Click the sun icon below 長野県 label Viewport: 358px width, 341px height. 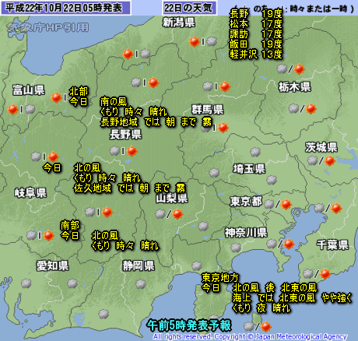[x=132, y=151]
